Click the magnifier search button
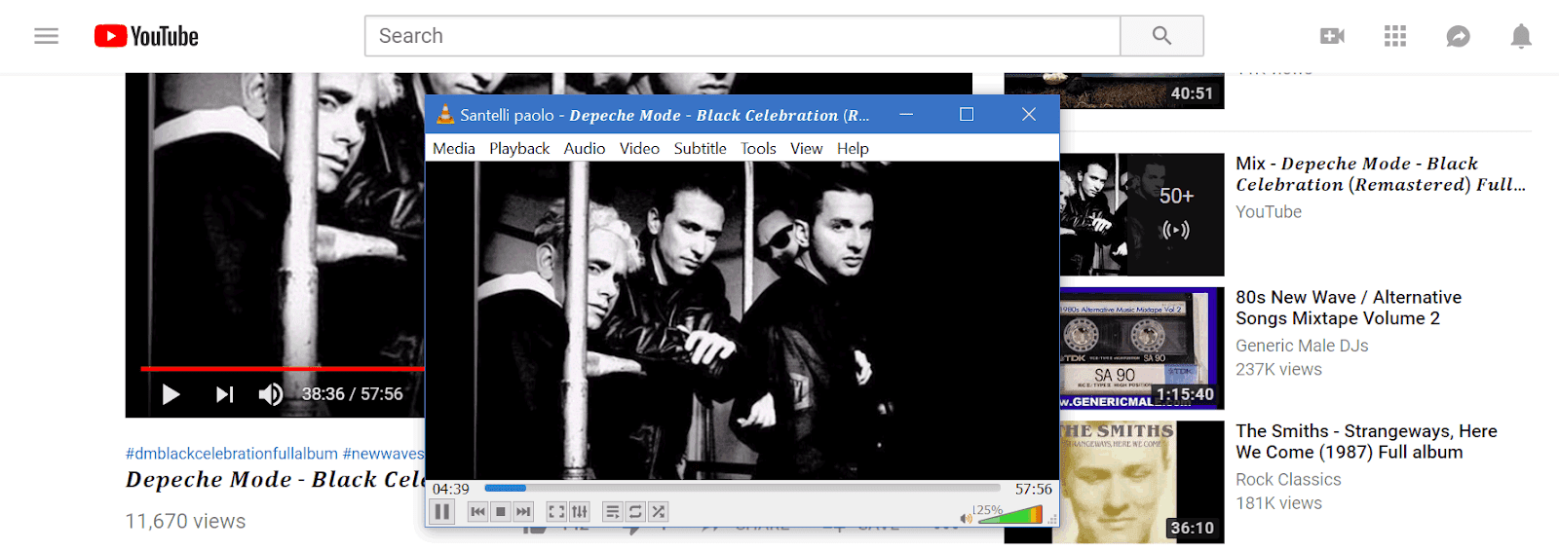The height and width of the screenshot is (551, 1559). click(x=1161, y=36)
